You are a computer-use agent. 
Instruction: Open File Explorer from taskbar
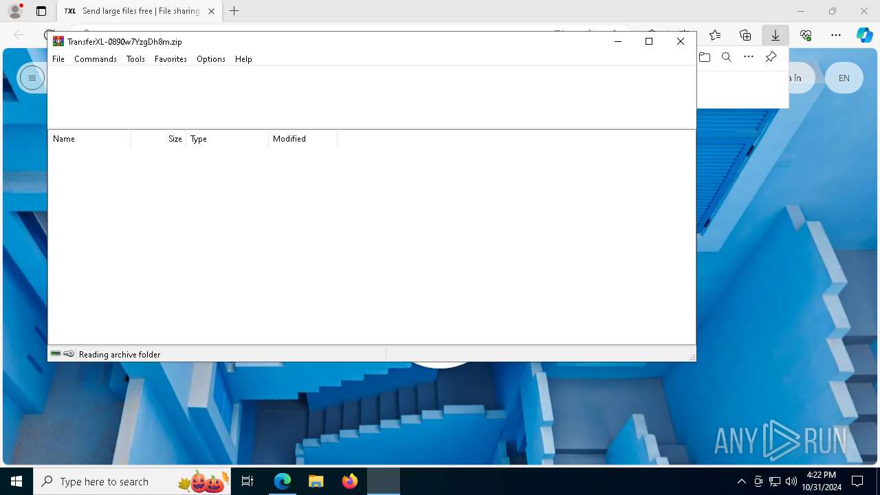pos(316,481)
